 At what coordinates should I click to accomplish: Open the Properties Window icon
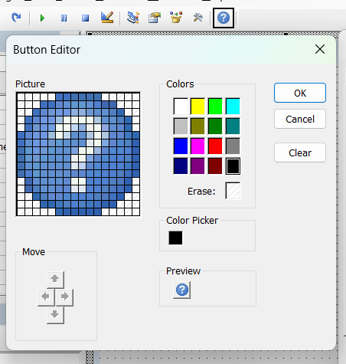(x=155, y=18)
